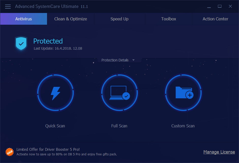Open Limited Offer for Driver Booster promo
The image size is (239, 163).
coord(67,152)
